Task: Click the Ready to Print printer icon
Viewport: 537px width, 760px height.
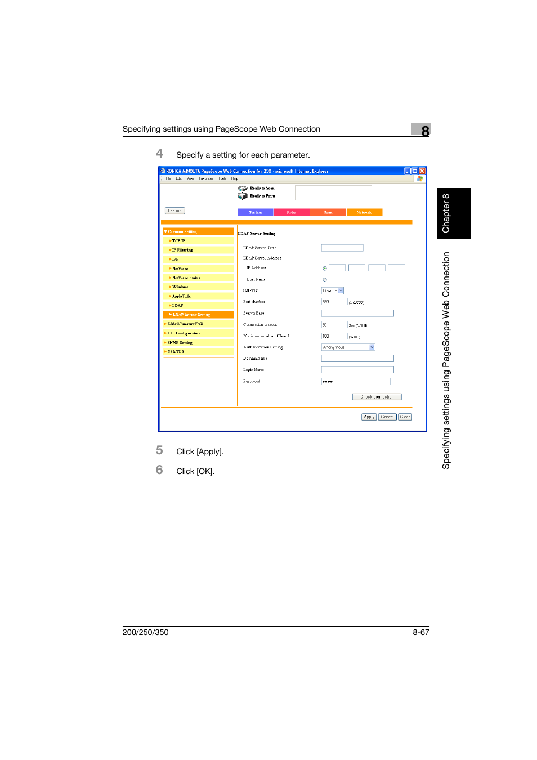Action: click(x=243, y=196)
